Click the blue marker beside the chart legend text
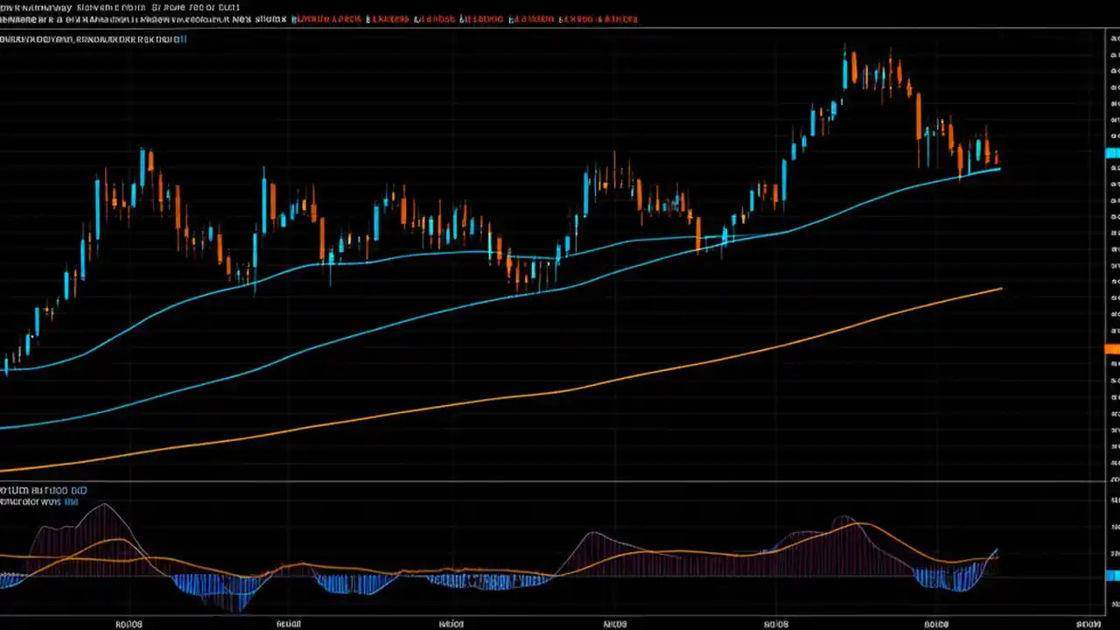 [x=182, y=39]
